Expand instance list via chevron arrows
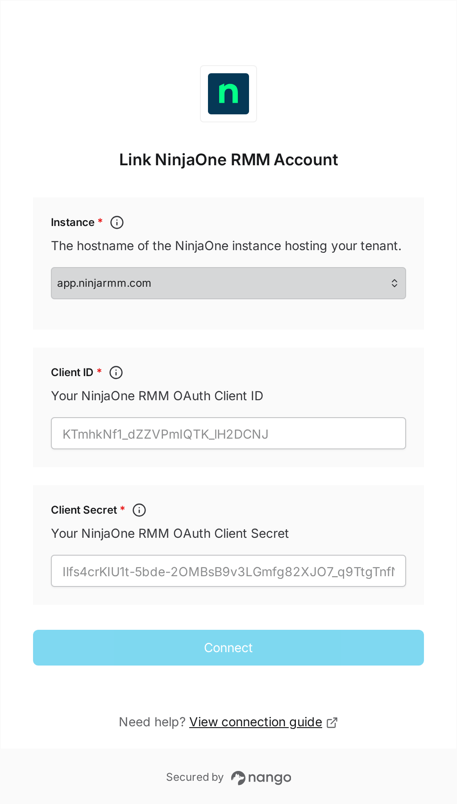 pyautogui.click(x=395, y=283)
